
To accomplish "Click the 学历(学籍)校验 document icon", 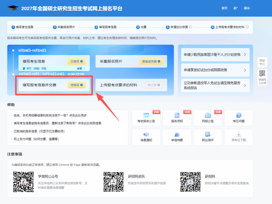I will pos(24,69).
